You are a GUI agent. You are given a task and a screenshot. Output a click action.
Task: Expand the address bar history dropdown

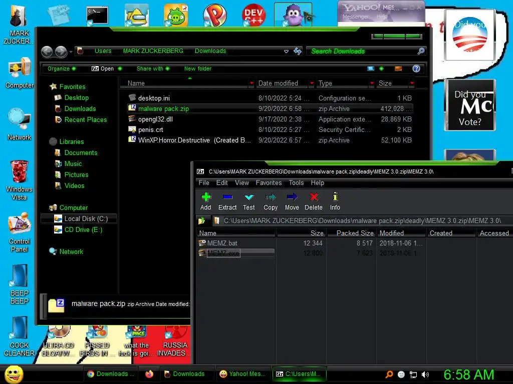pos(286,51)
